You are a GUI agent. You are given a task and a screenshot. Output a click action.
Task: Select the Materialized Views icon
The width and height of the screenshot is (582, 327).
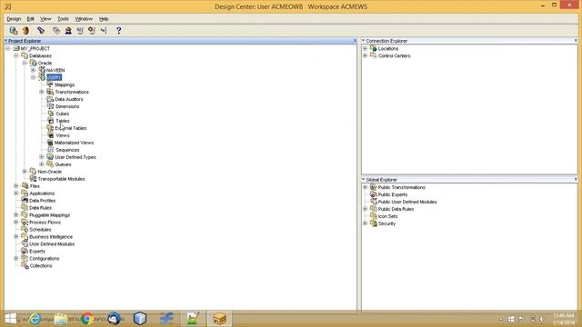click(50, 143)
